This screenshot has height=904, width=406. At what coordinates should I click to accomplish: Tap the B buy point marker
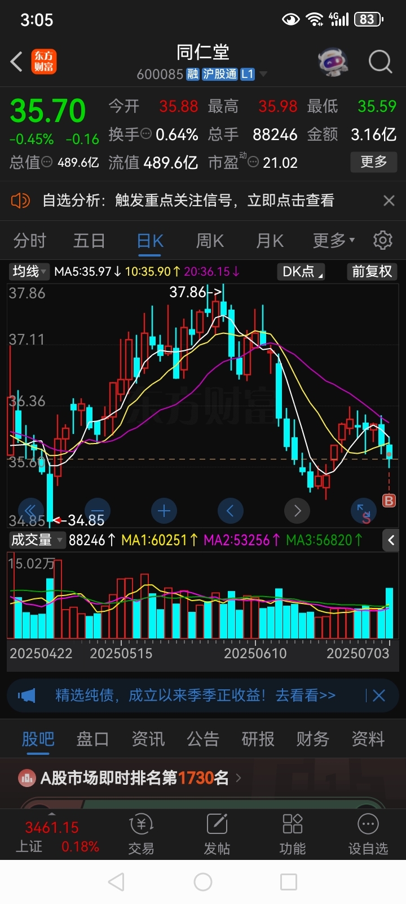coord(389,501)
